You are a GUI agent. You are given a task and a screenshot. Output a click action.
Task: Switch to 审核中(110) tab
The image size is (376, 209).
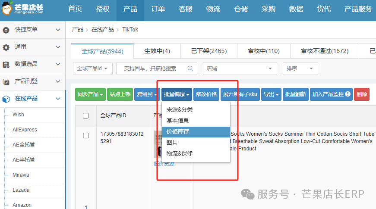tap(263, 51)
